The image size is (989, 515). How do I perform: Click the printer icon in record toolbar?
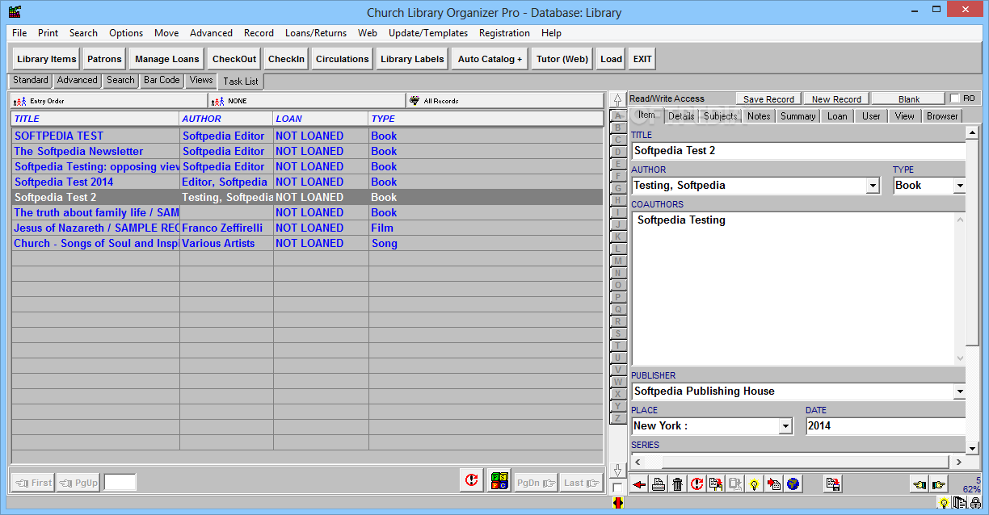pyautogui.click(x=659, y=484)
